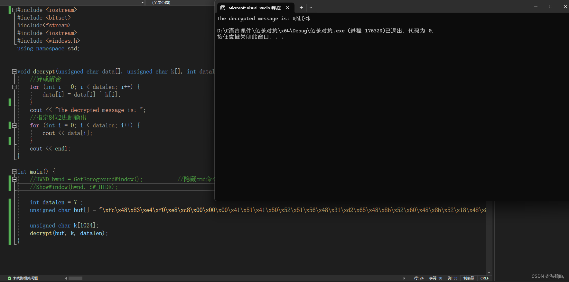Click the CRLF line ending indicator
The width and height of the screenshot is (569, 282).
pos(484,278)
